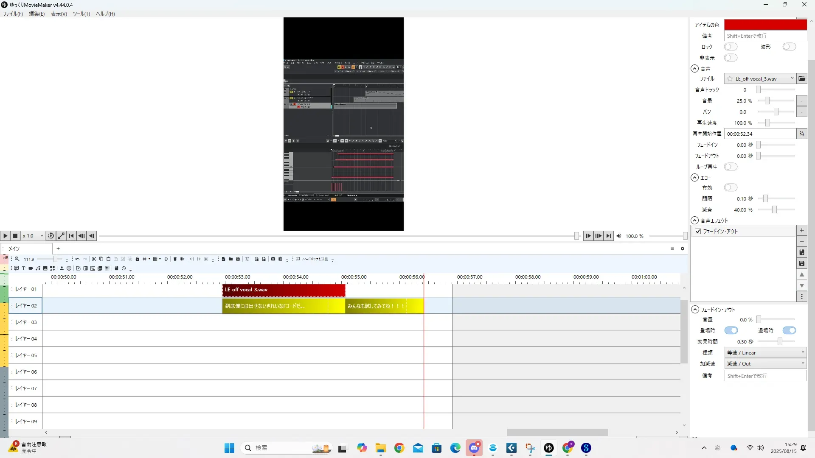The image size is (815, 458).
Task: Collapse the エコー section expander
Action: (694, 178)
